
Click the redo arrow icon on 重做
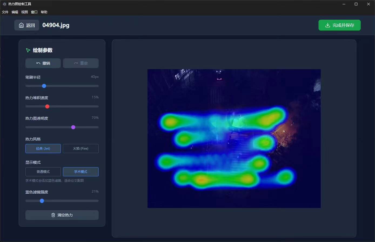pos(76,63)
